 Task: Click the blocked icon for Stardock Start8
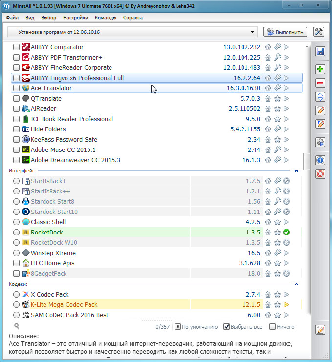pos(287,202)
